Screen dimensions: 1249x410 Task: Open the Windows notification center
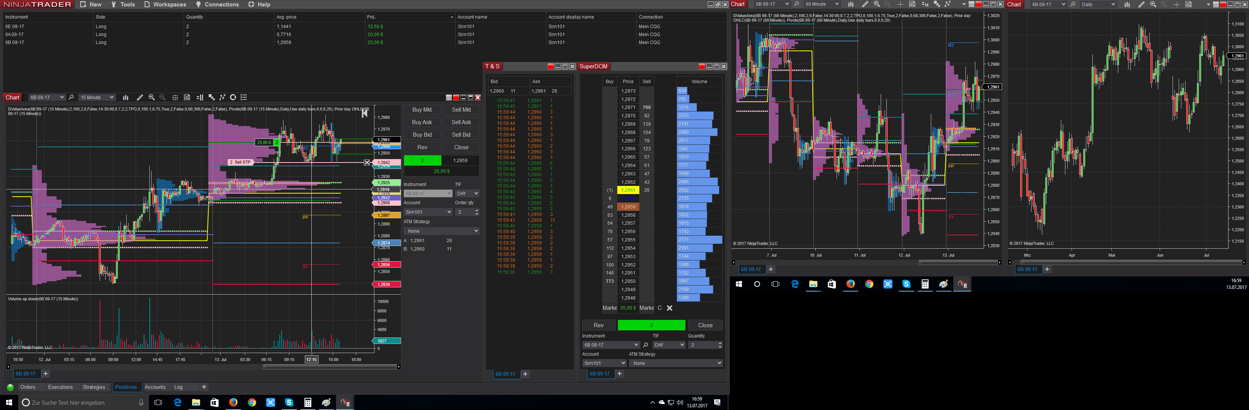tap(718, 403)
